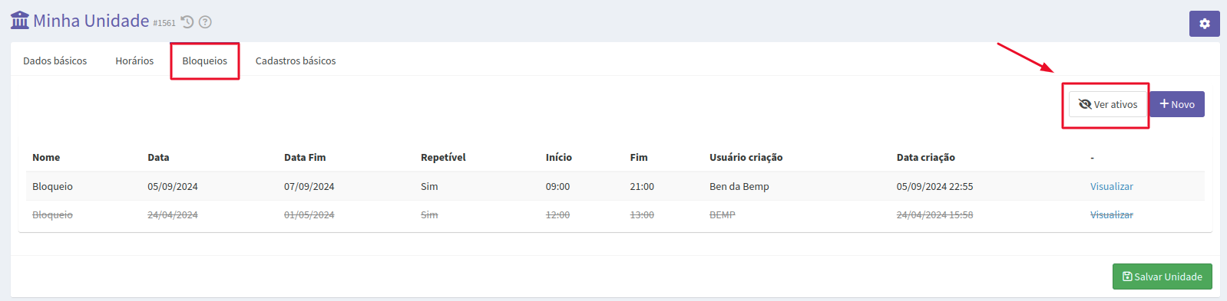This screenshot has height=301, width=1227.
Task: Open settings gear button at top right
Action: coord(1204,24)
